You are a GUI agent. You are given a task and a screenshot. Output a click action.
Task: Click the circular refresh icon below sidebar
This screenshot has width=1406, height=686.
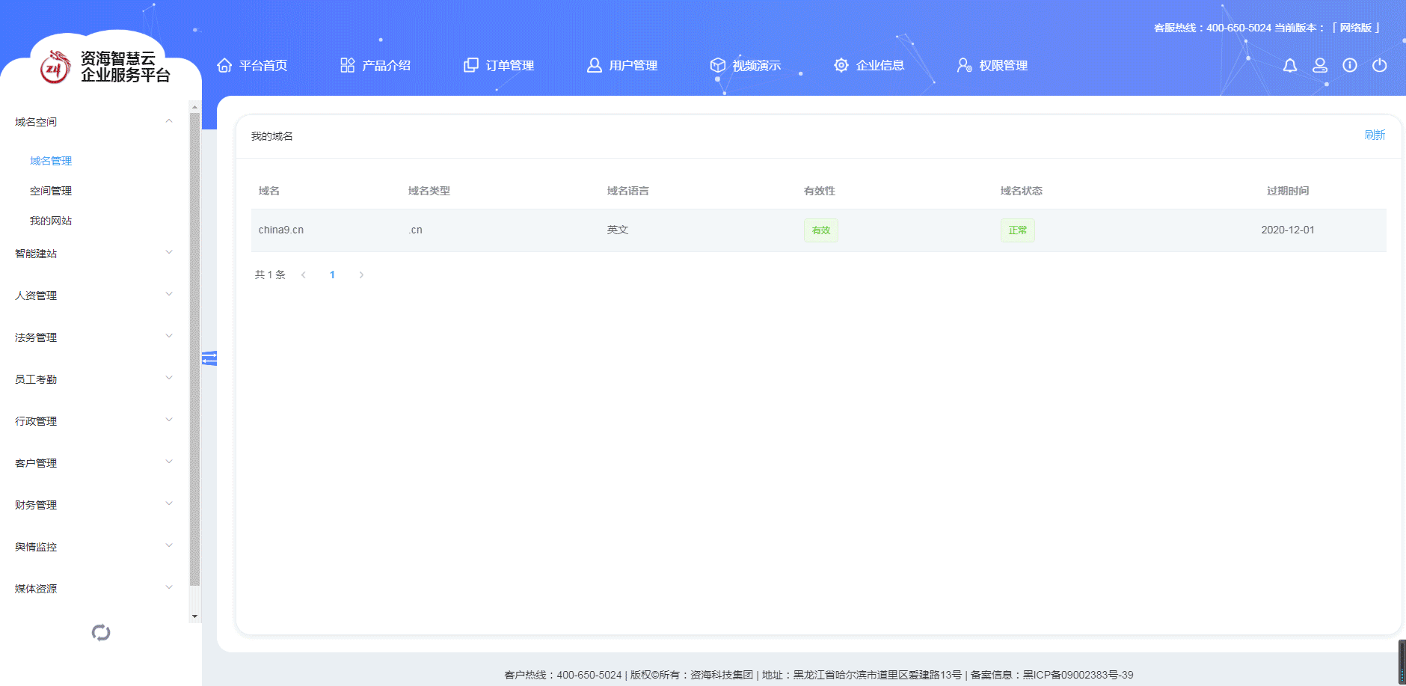coord(101,633)
